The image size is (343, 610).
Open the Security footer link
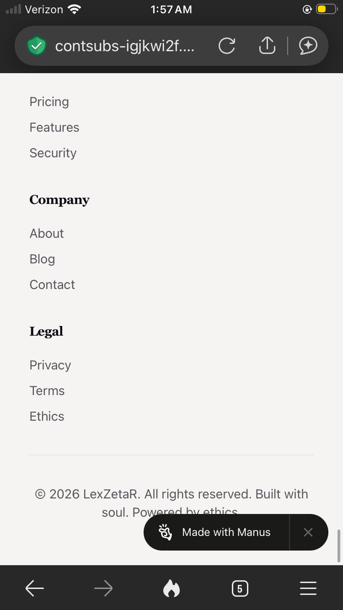(x=53, y=153)
